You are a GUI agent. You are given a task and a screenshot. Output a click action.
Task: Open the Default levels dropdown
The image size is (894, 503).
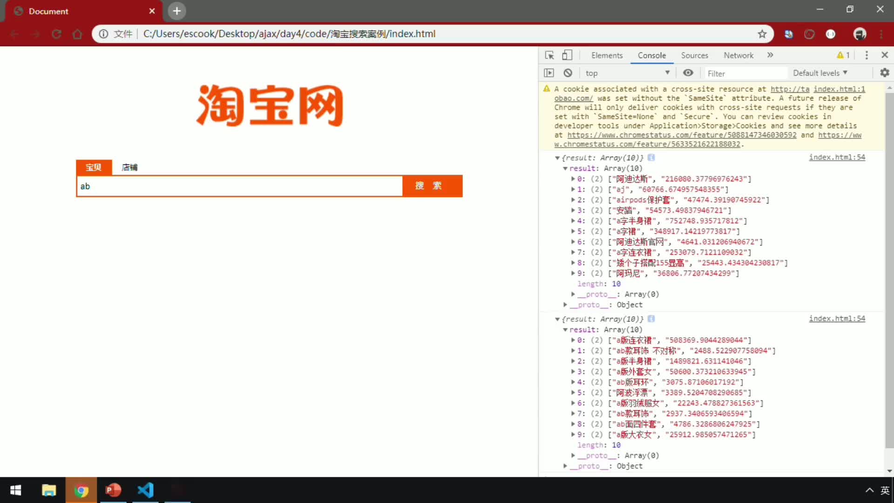pyautogui.click(x=820, y=73)
